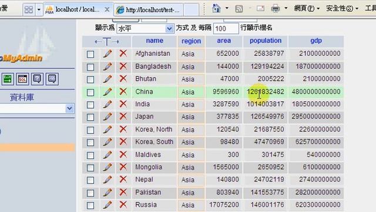Open the phpMyAdmin home green icon
The image size is (376, 212).
(x=8, y=79)
